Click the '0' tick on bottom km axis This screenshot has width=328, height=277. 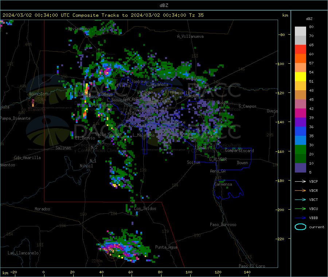(x=43, y=272)
